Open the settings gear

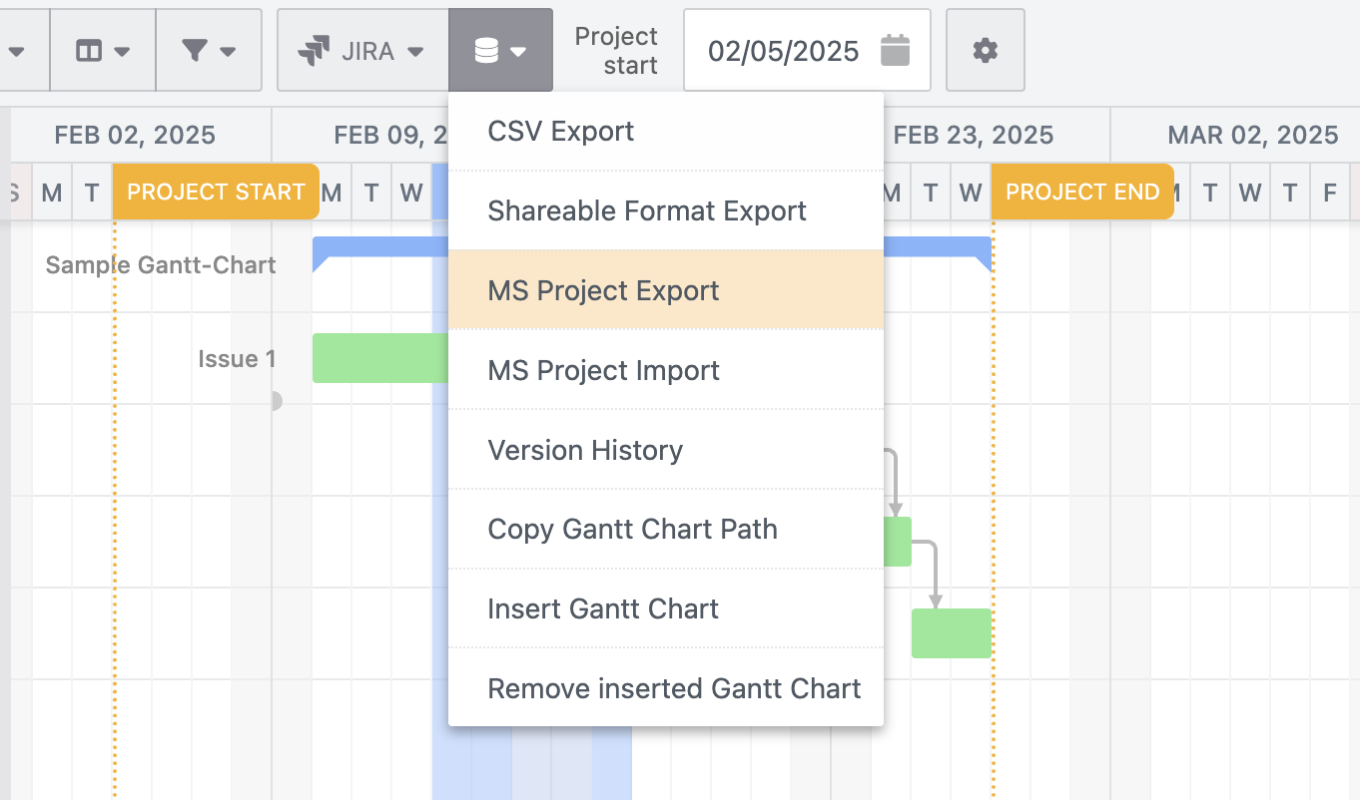coord(985,50)
